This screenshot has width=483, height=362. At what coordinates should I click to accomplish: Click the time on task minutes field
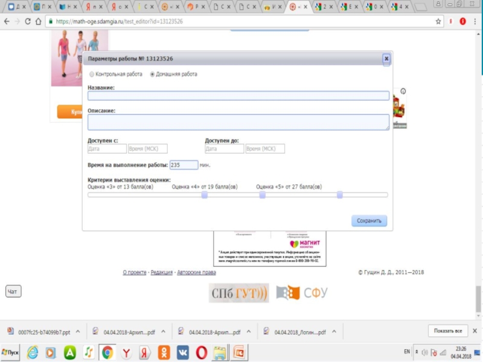[x=184, y=165]
